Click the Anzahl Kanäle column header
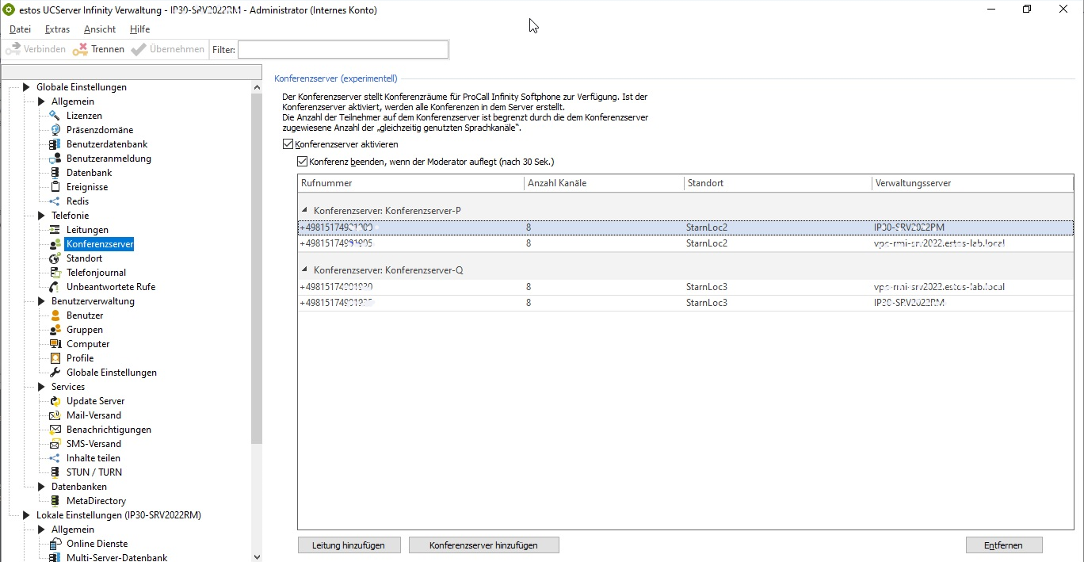This screenshot has height=562, width=1084. (604, 183)
